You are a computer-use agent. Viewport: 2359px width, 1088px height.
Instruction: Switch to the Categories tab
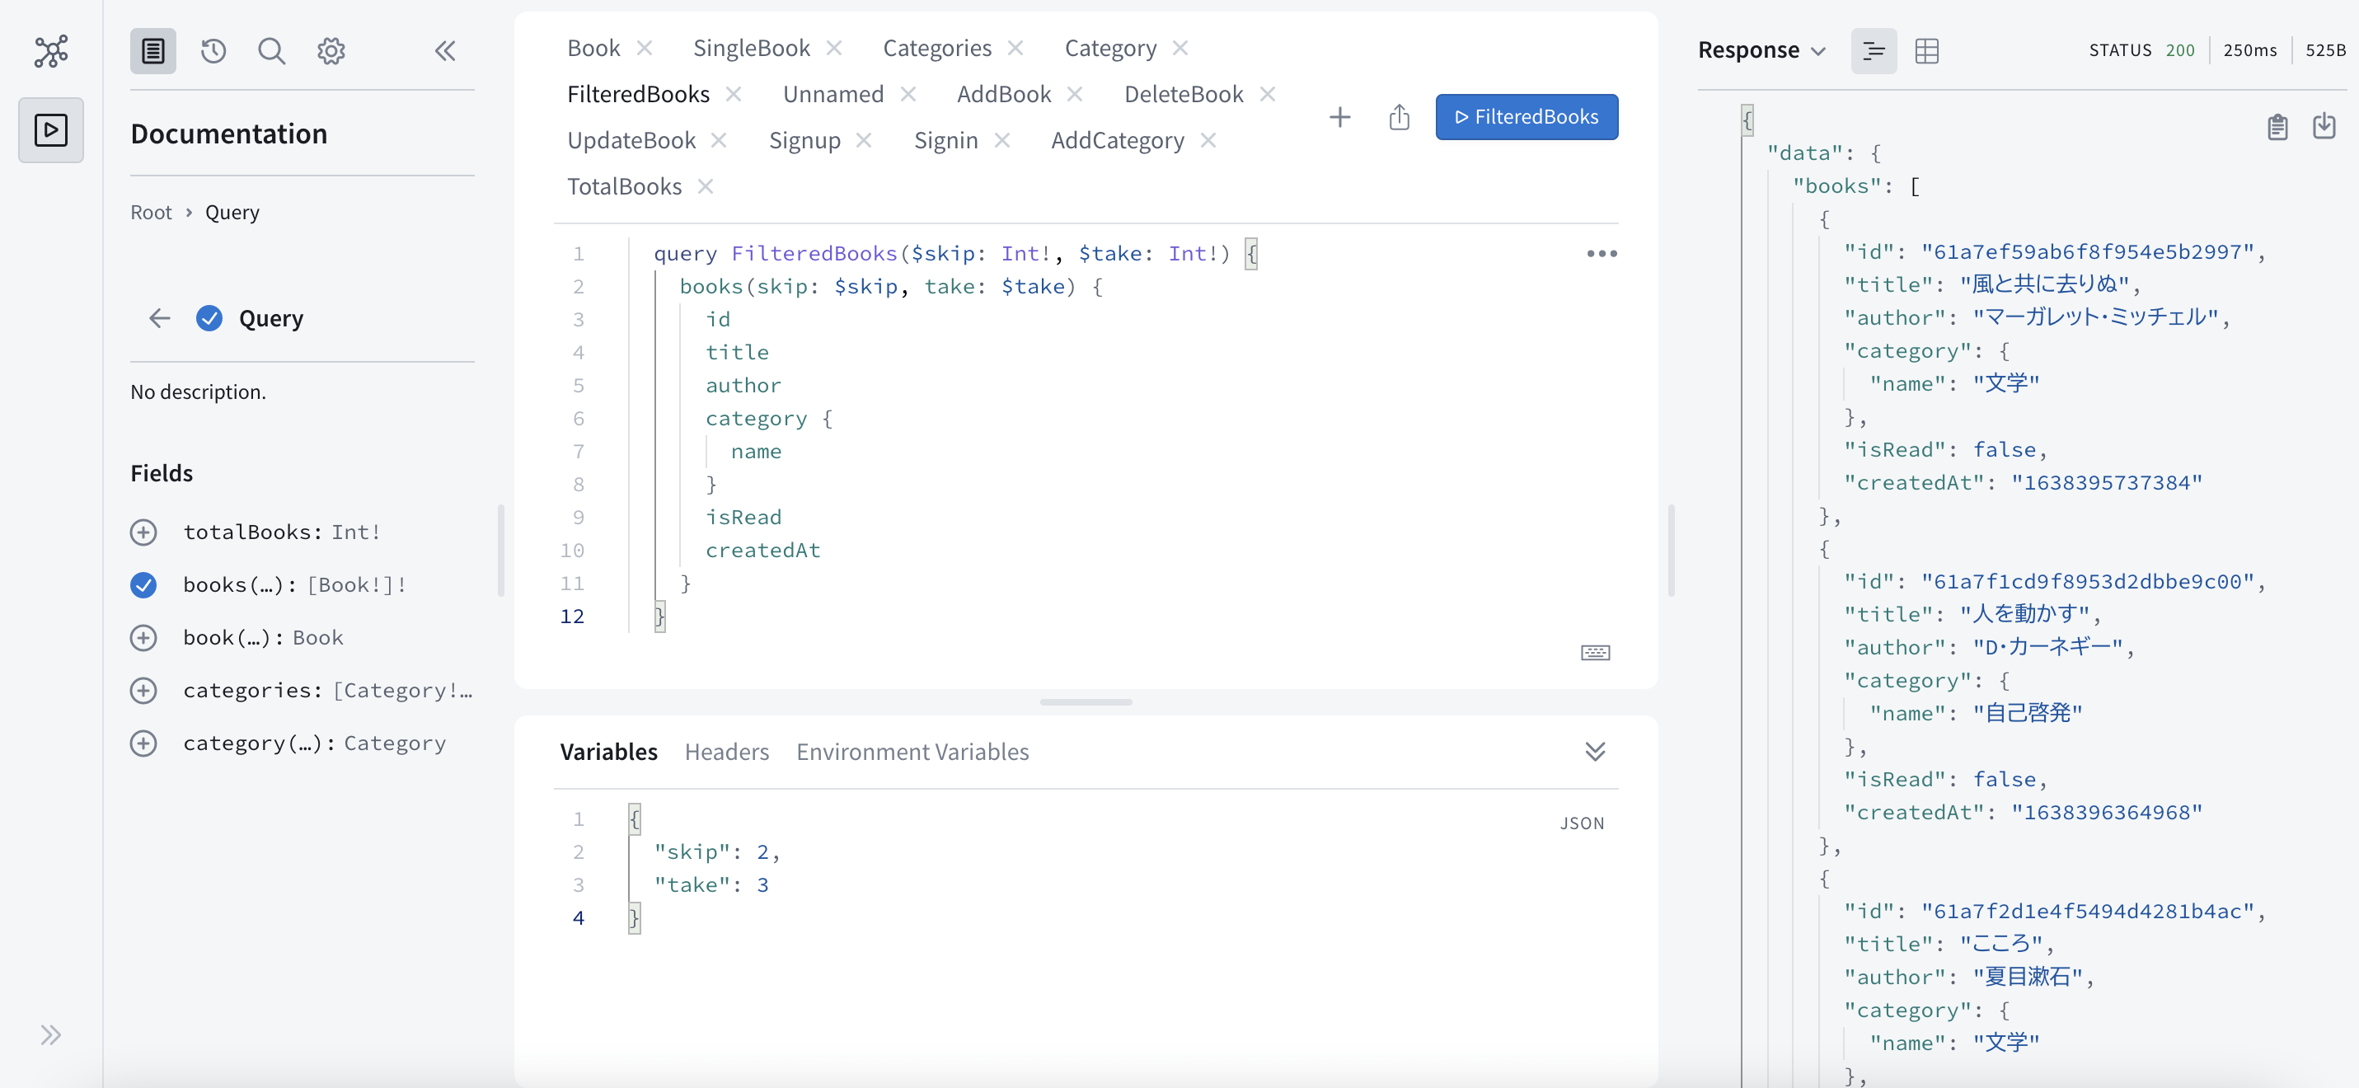937,48
